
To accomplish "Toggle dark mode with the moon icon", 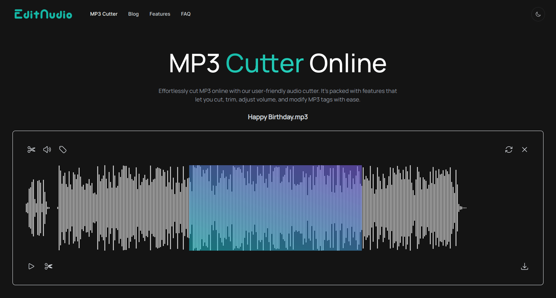I will point(538,14).
